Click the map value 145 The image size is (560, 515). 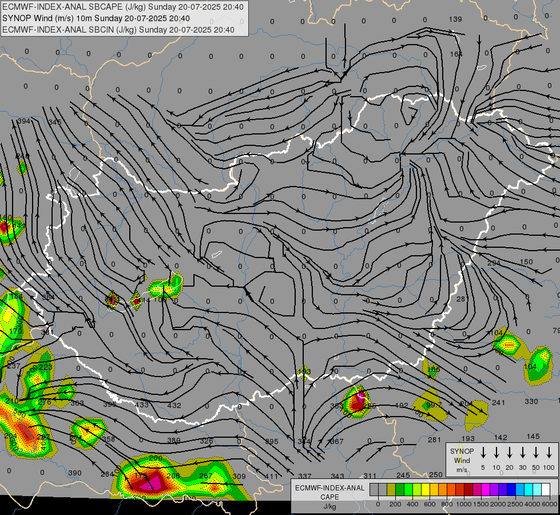click(533, 437)
